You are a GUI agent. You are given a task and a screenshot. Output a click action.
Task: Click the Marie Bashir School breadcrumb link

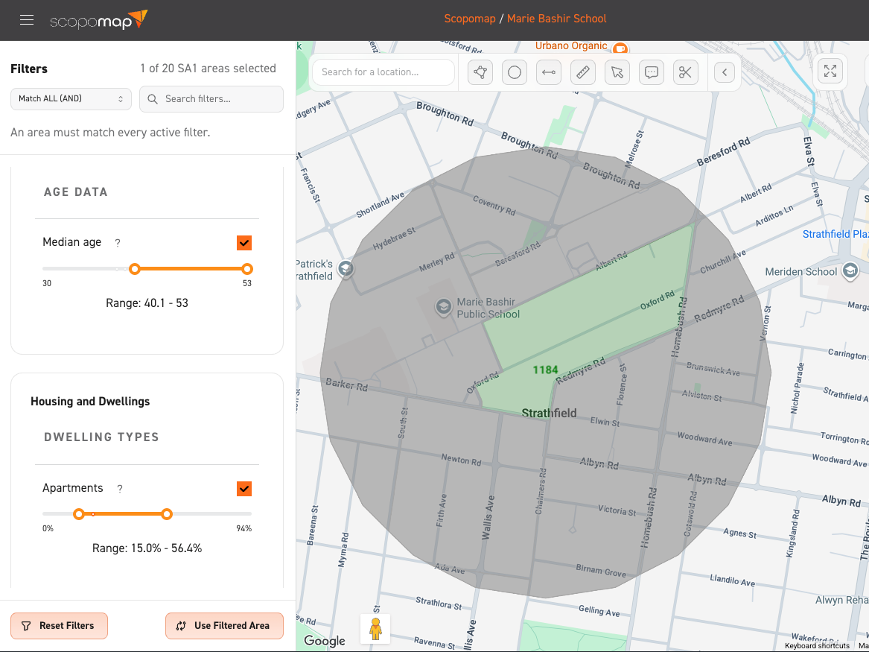pos(556,19)
